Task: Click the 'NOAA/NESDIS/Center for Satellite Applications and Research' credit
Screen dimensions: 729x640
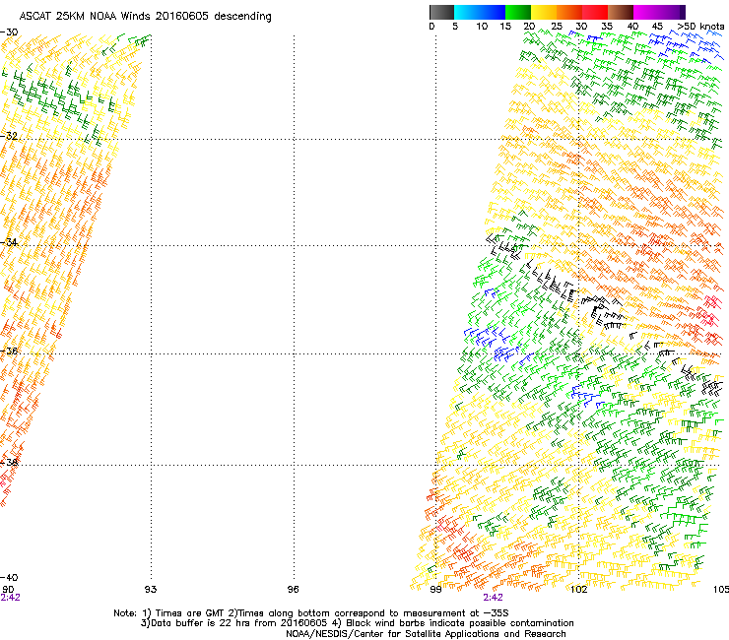Action: [426, 634]
